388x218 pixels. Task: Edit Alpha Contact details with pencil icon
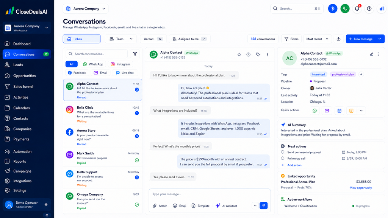pos(371,54)
